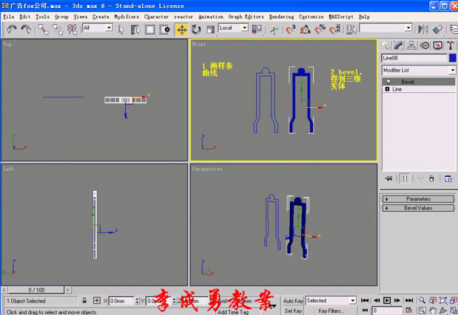Click Use Pivot Point Center button

tap(256, 29)
